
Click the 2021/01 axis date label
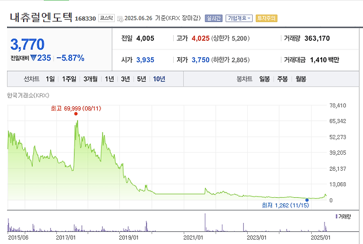coord(193,237)
